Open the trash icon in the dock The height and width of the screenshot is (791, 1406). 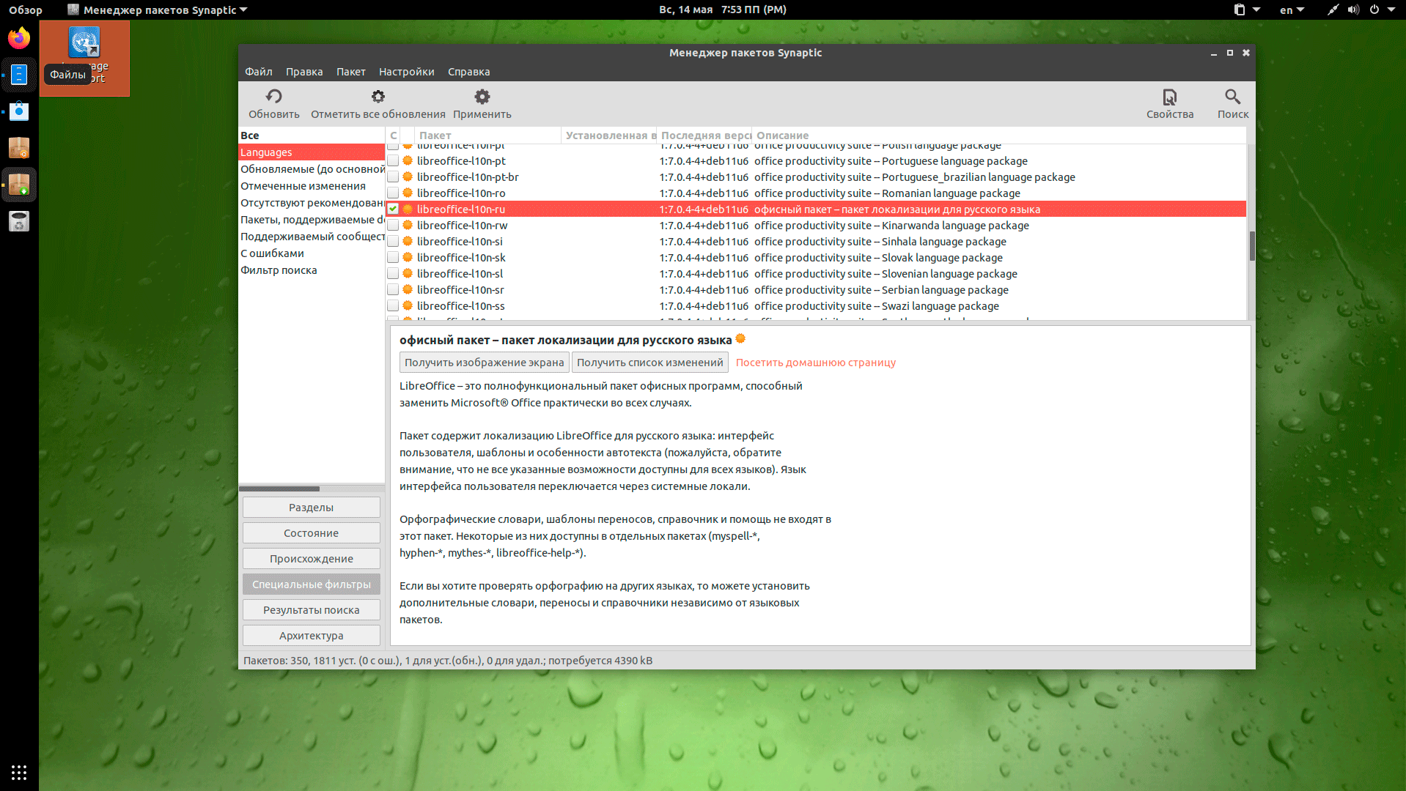[19, 221]
